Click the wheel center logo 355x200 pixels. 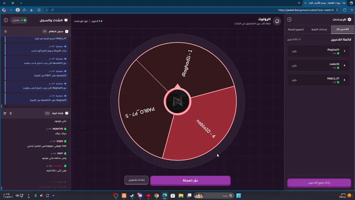177,102
